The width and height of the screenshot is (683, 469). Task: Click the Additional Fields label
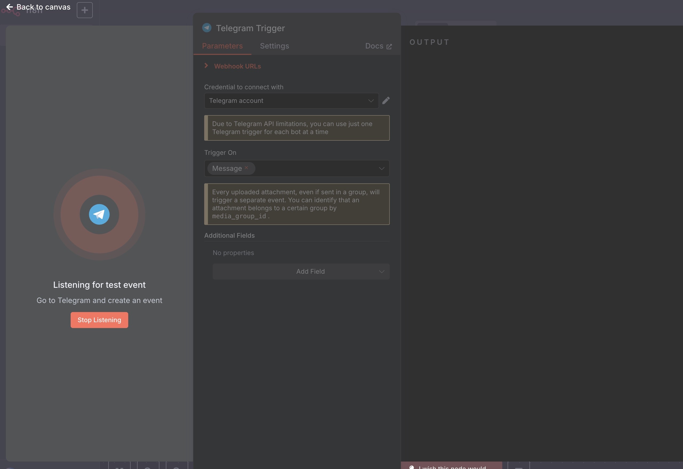click(229, 235)
